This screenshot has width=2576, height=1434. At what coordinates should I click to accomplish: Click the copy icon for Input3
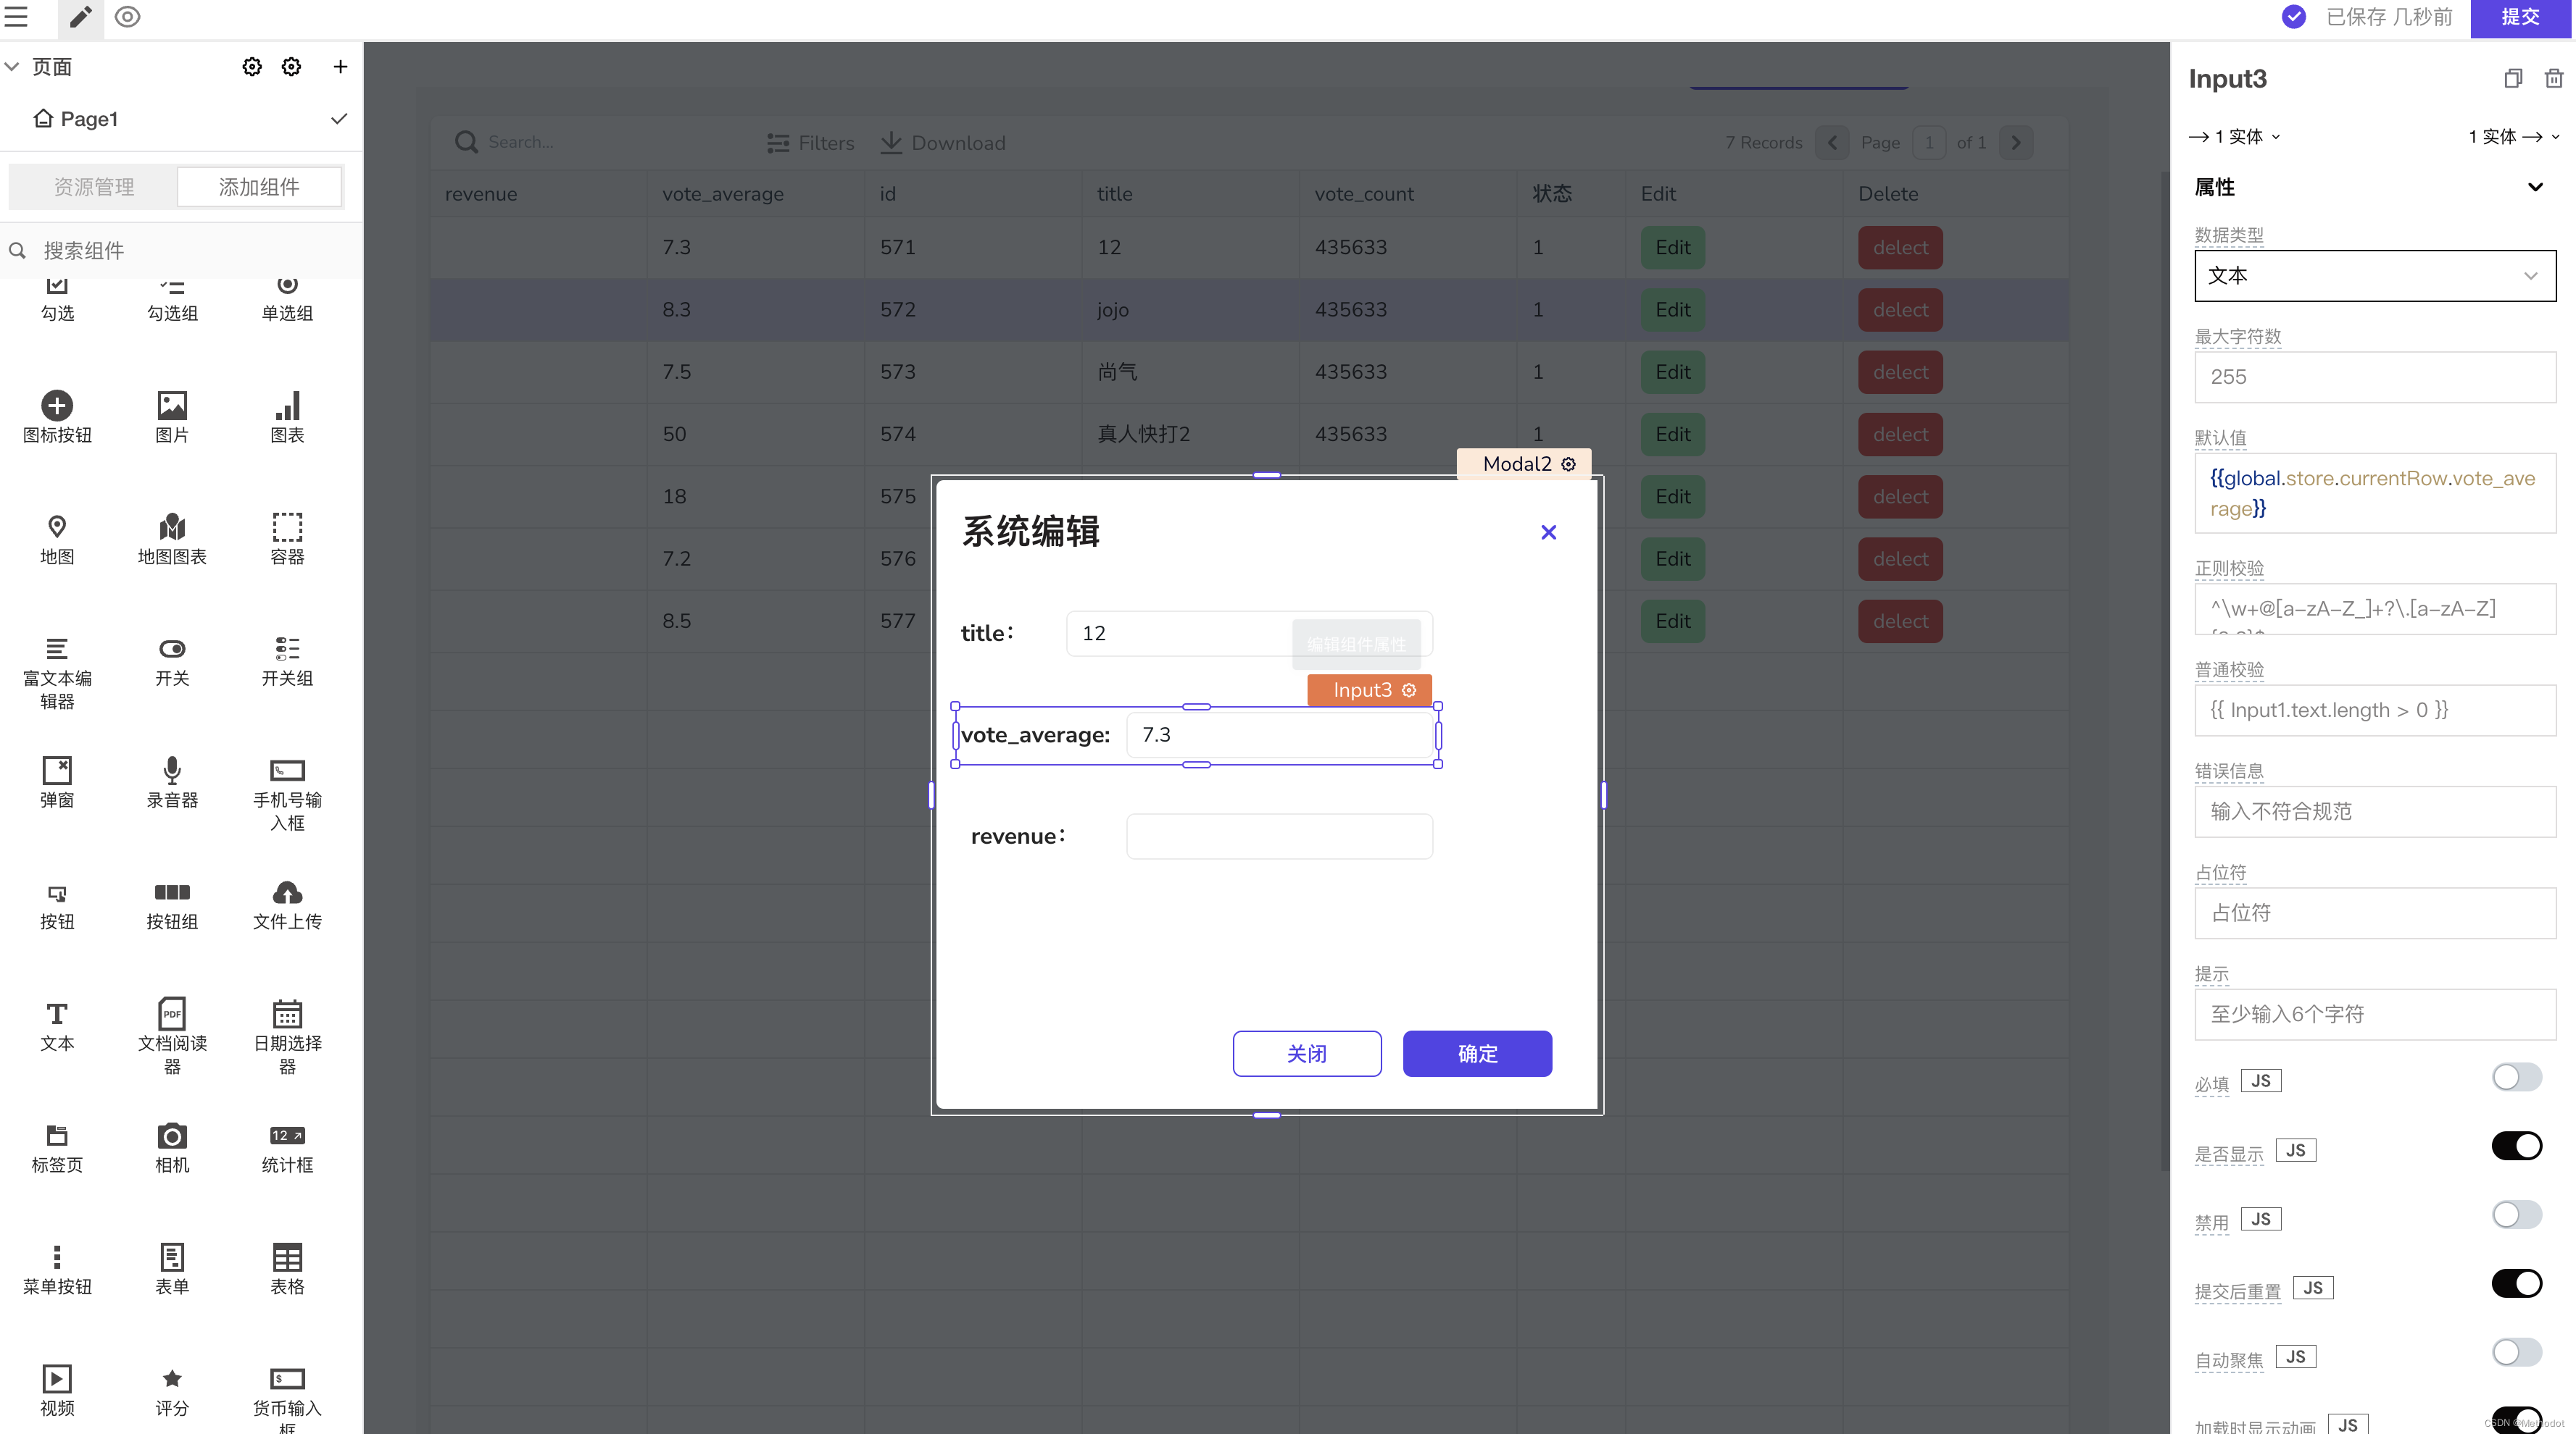(x=2513, y=78)
